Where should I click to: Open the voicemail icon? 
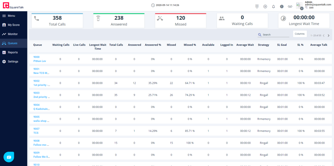[290, 7]
